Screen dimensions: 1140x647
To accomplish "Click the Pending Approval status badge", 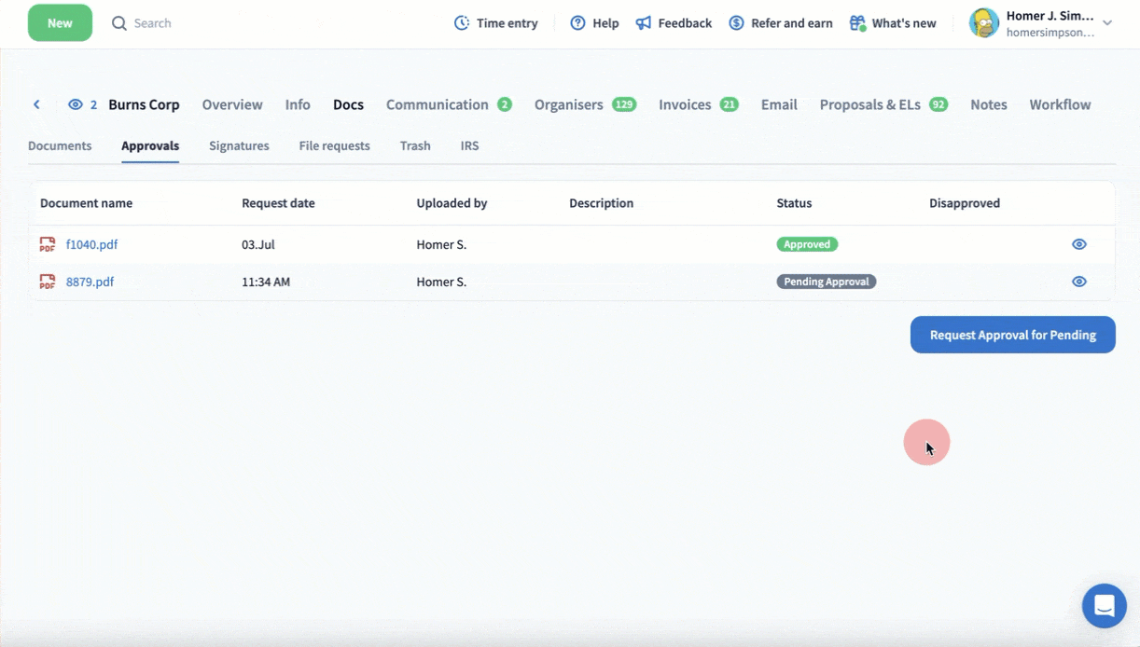I will point(826,282).
